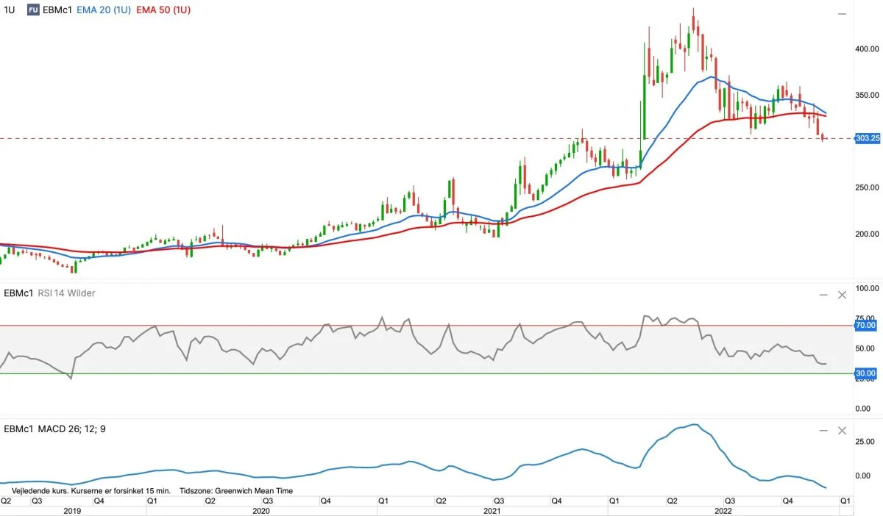Close the MACD 26; 12; 9 panel
Viewport: 883px width, 516px height.
843,430
